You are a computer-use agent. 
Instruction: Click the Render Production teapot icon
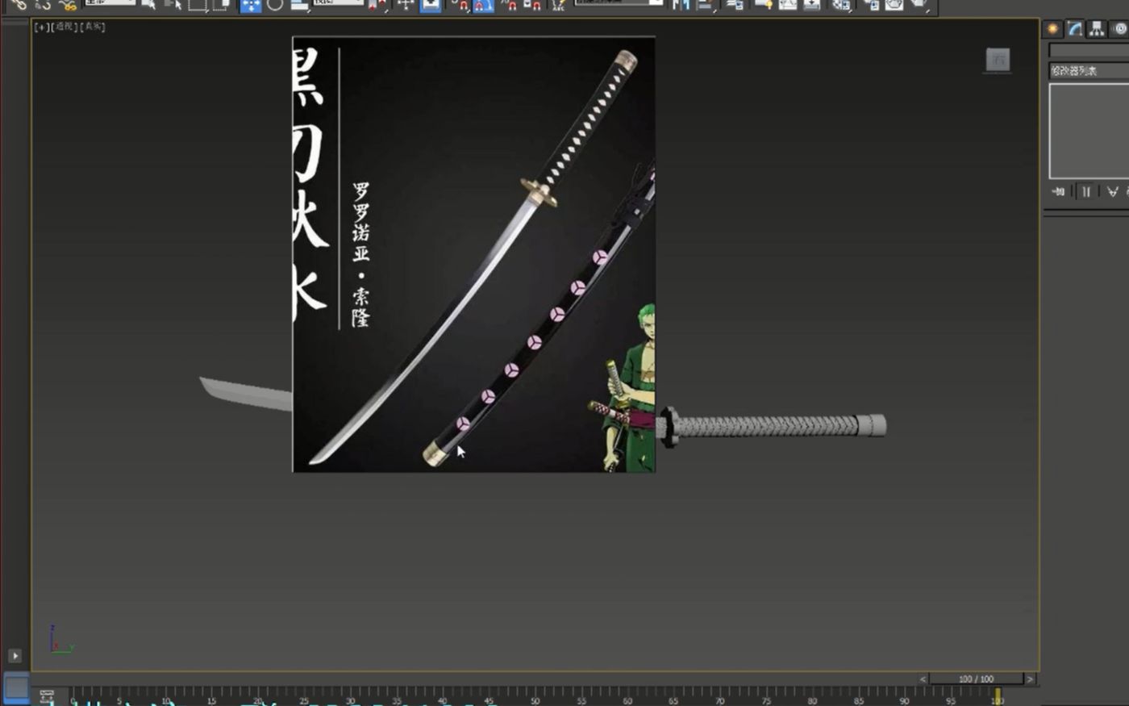point(919,5)
